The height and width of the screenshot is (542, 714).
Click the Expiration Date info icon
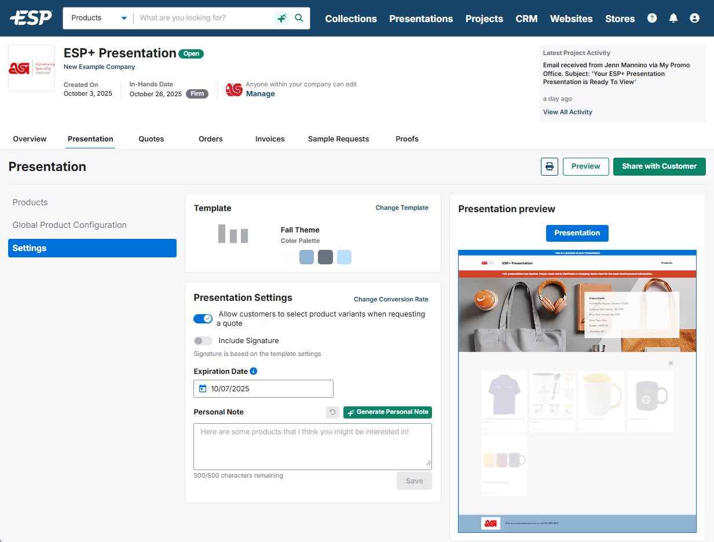click(253, 371)
